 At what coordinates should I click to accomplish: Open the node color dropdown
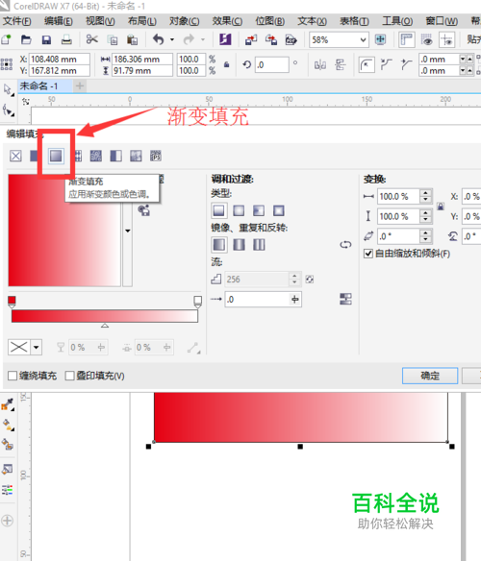coord(37,347)
